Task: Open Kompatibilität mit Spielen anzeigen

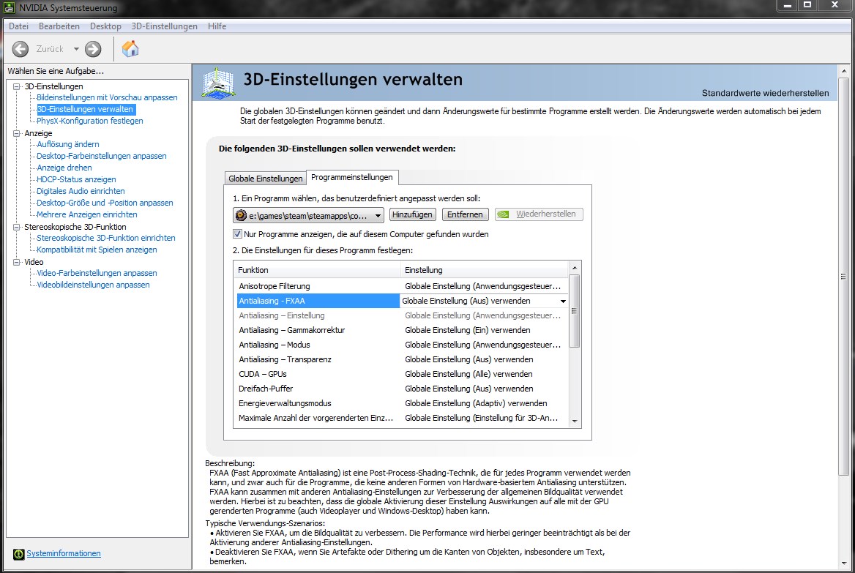Action: tap(97, 250)
